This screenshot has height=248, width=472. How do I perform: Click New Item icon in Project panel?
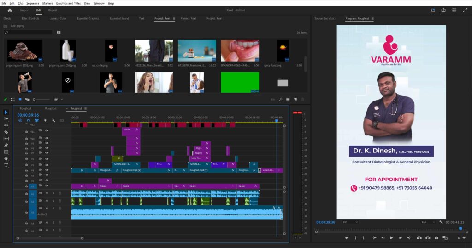click(295, 99)
